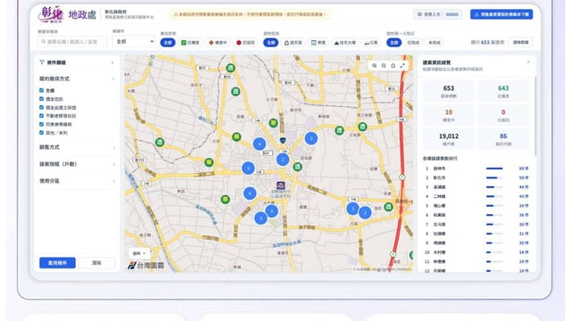This screenshot has width=571, height=321.
Task: Toggle the 價金信託 checkbox
Action: tap(41, 99)
